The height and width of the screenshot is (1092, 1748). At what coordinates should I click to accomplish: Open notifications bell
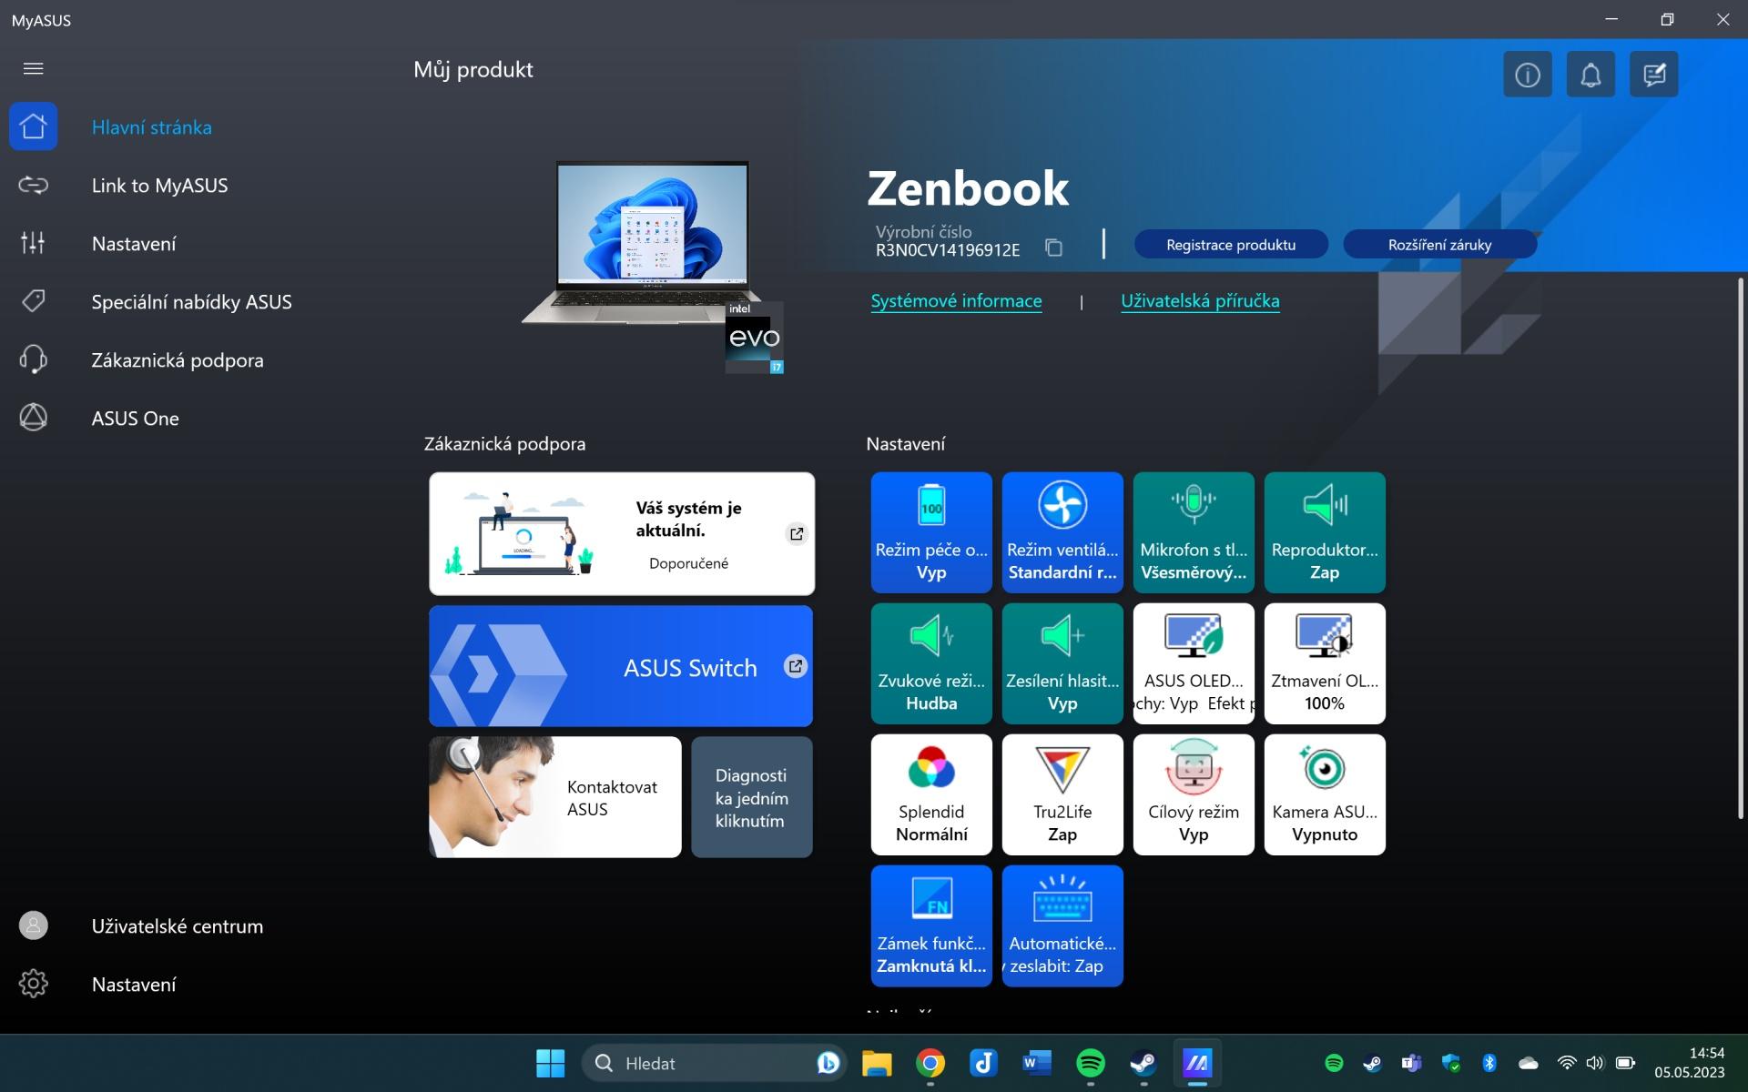coord(1590,75)
